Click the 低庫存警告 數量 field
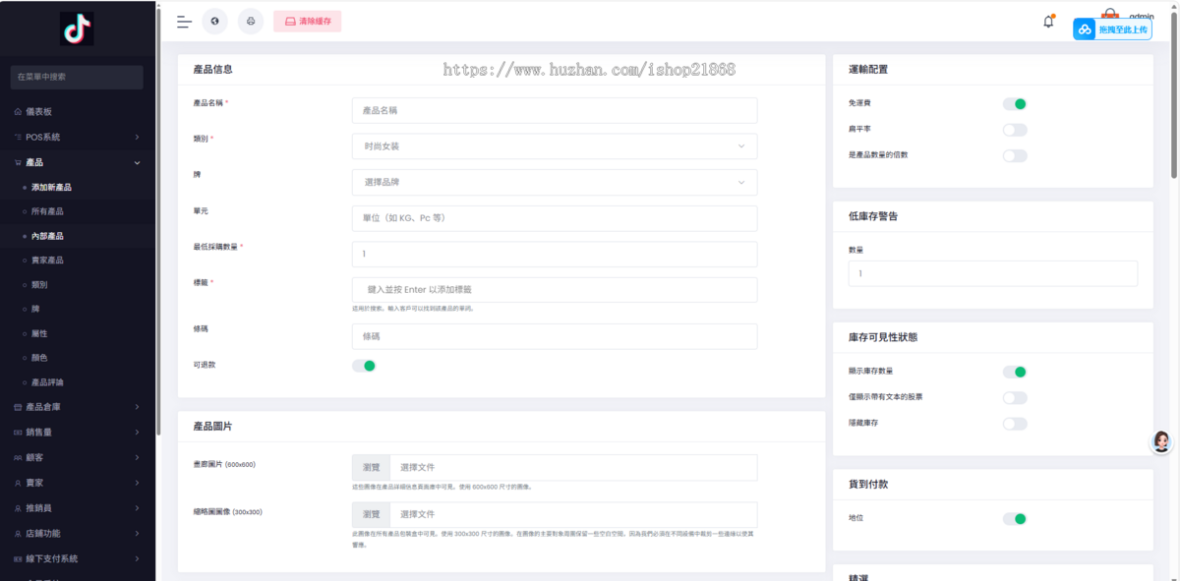Image resolution: width=1180 pixels, height=581 pixels. (993, 273)
